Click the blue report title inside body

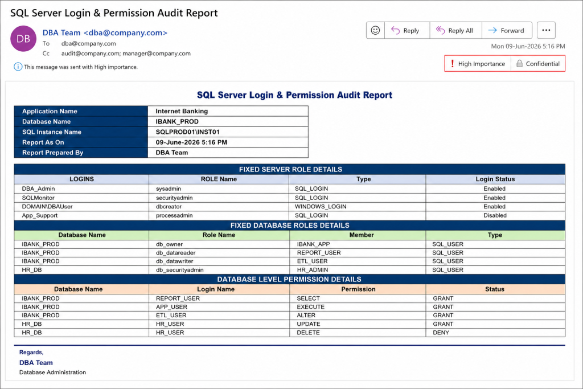point(294,95)
